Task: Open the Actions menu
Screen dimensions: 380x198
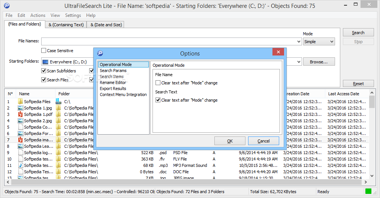Action: tap(38, 15)
